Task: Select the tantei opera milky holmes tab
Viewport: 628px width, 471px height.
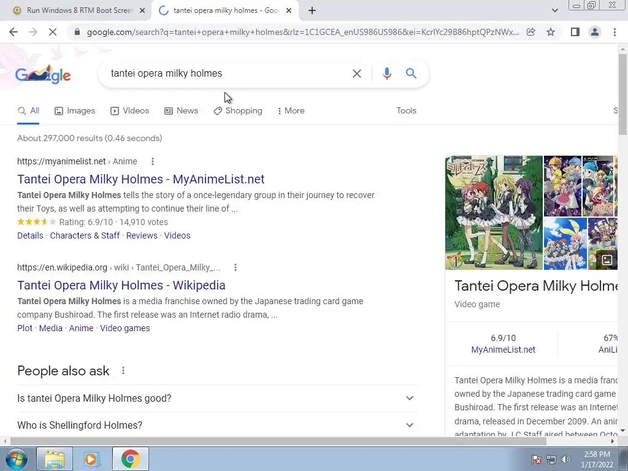Action: tap(224, 10)
